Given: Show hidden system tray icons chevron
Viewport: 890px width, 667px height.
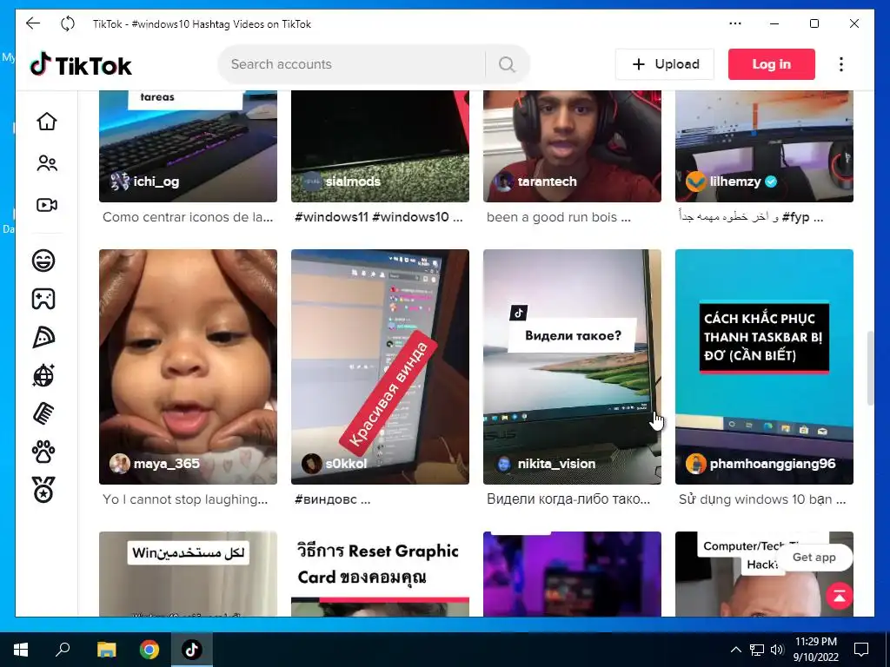Looking at the screenshot, I should pos(735,650).
